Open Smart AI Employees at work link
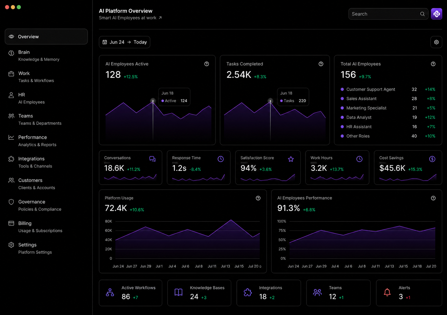Screen dimensions: 447x315 [131, 18]
